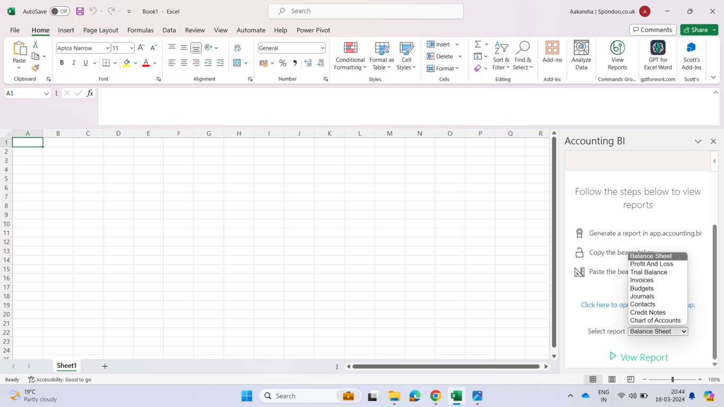The width and height of the screenshot is (724, 407).
Task: Click the Paste clipboard icon
Action: (20, 48)
